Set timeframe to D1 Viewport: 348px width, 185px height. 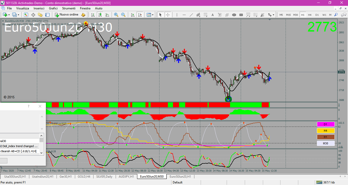317,15
